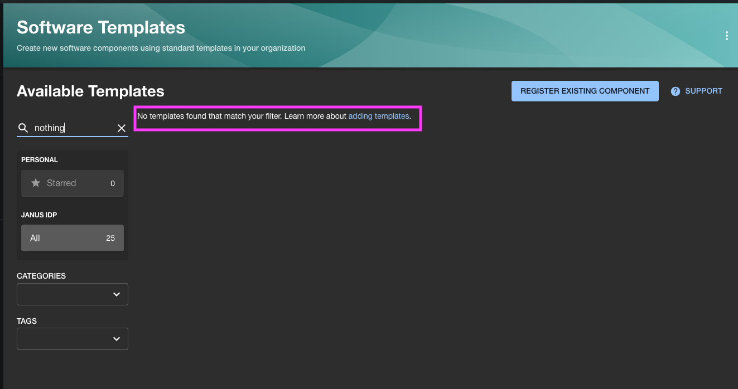Click the CATEGORIES label
Viewport: 738px width, 389px height.
(41, 276)
